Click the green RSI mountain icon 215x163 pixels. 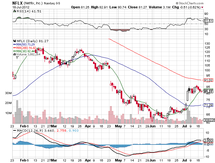tap(14, 11)
